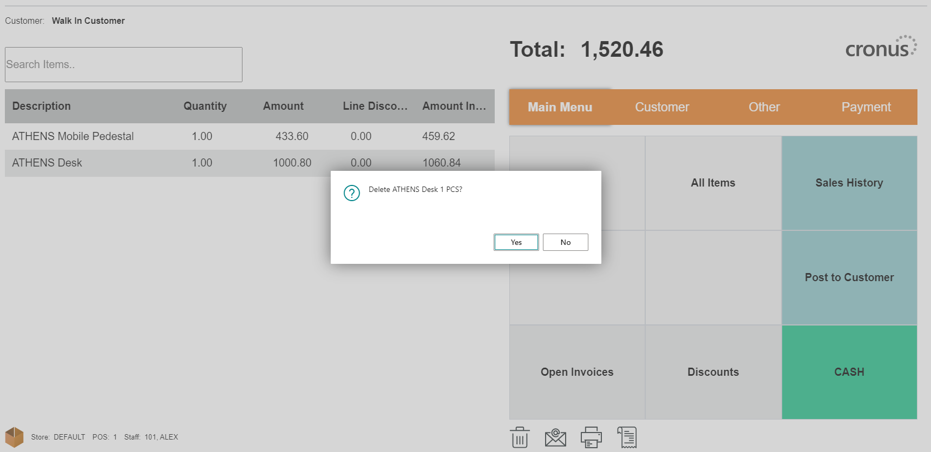Open the Sales History tile

tap(849, 183)
